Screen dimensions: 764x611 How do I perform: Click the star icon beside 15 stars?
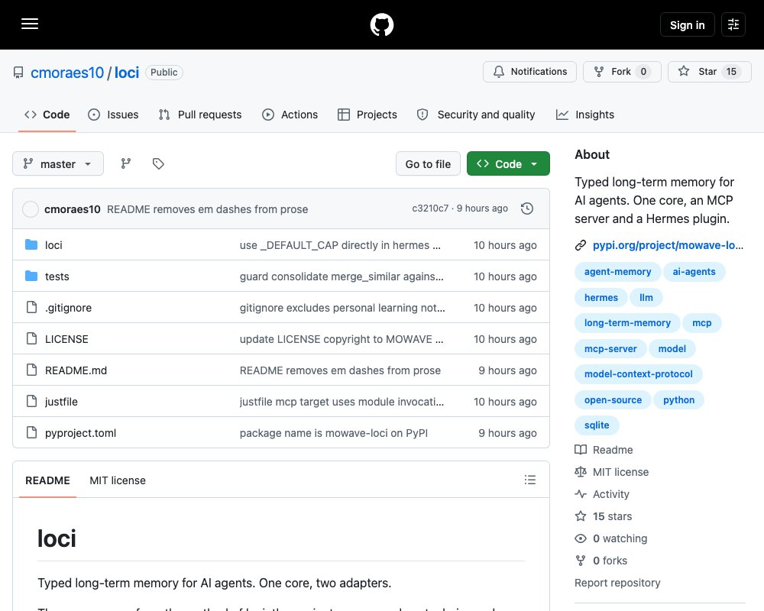[x=581, y=516]
